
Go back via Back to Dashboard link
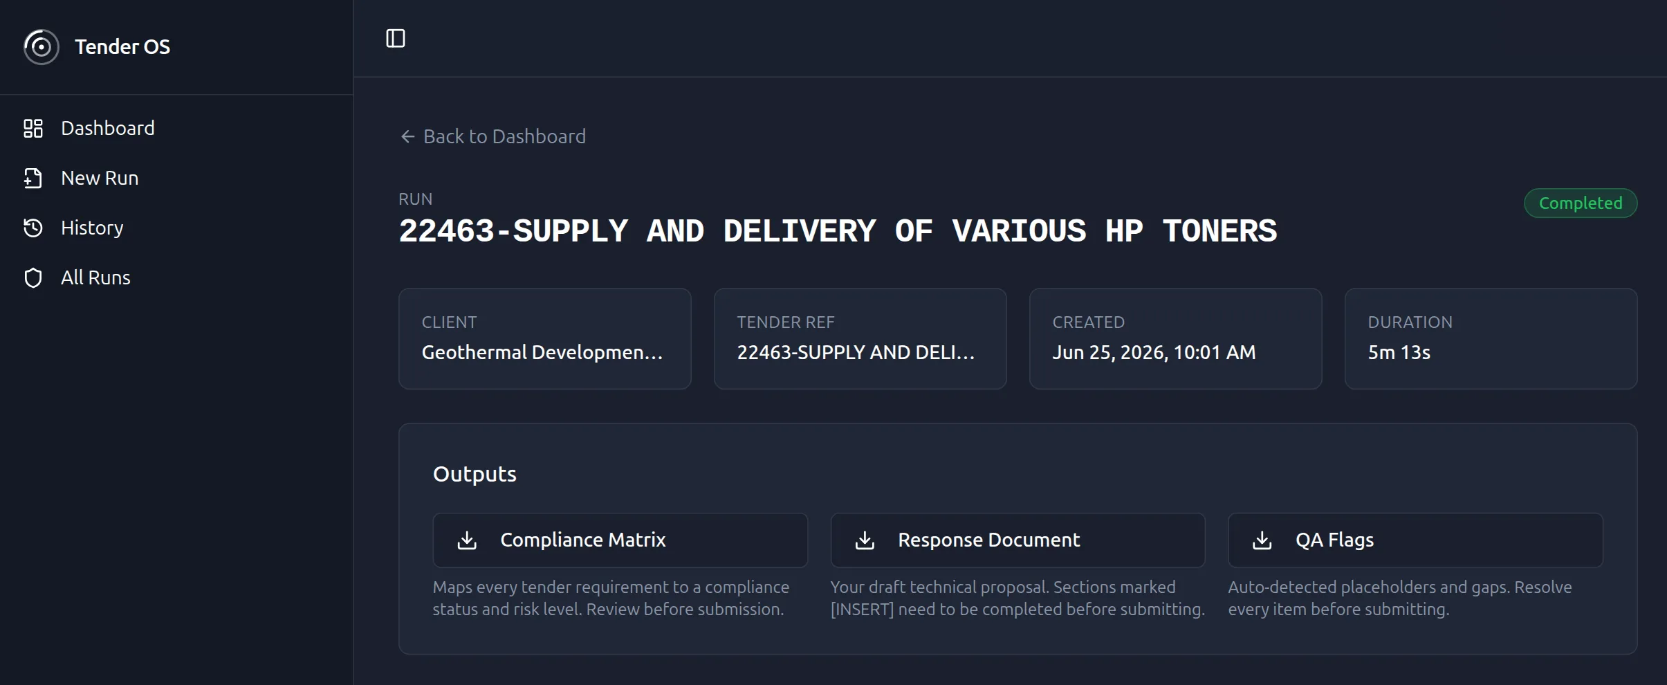(x=493, y=137)
